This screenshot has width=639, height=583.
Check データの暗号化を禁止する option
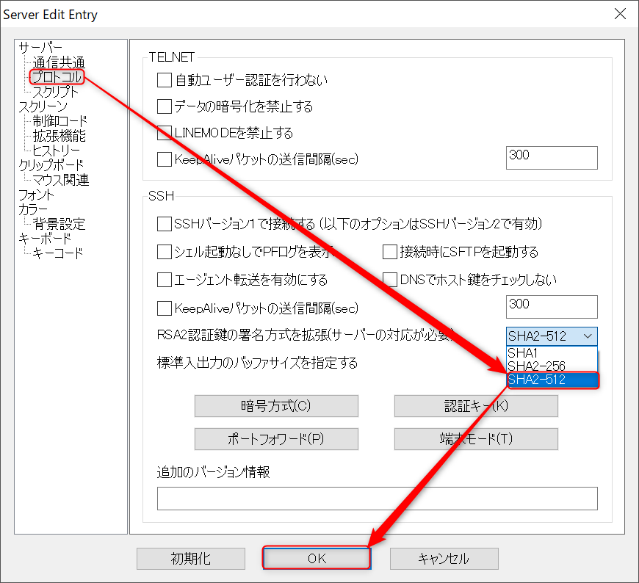(165, 106)
